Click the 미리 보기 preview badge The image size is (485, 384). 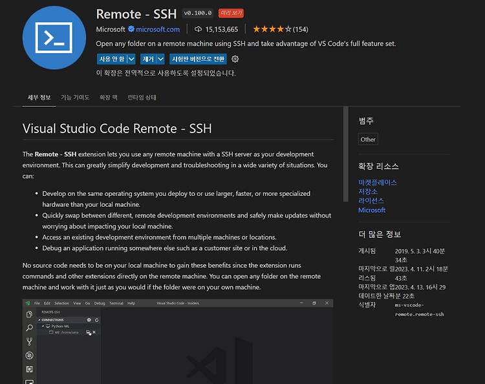click(x=231, y=13)
